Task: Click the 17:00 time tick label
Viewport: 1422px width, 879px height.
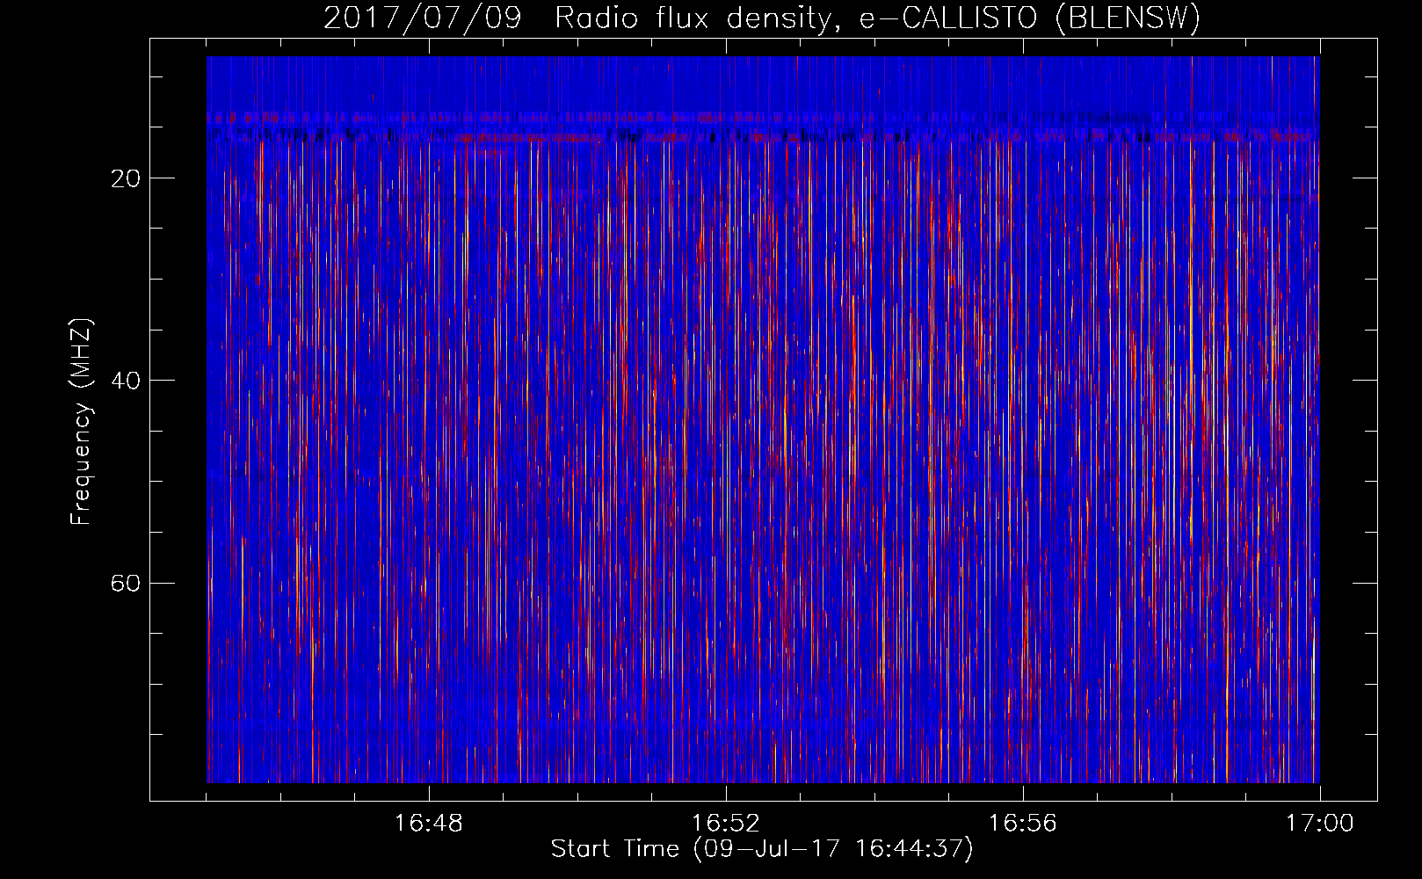Action: [1319, 824]
